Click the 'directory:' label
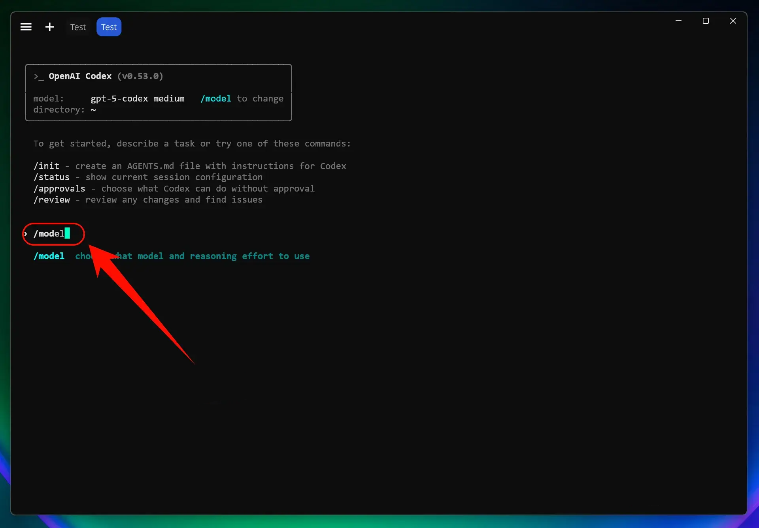 tap(59, 109)
